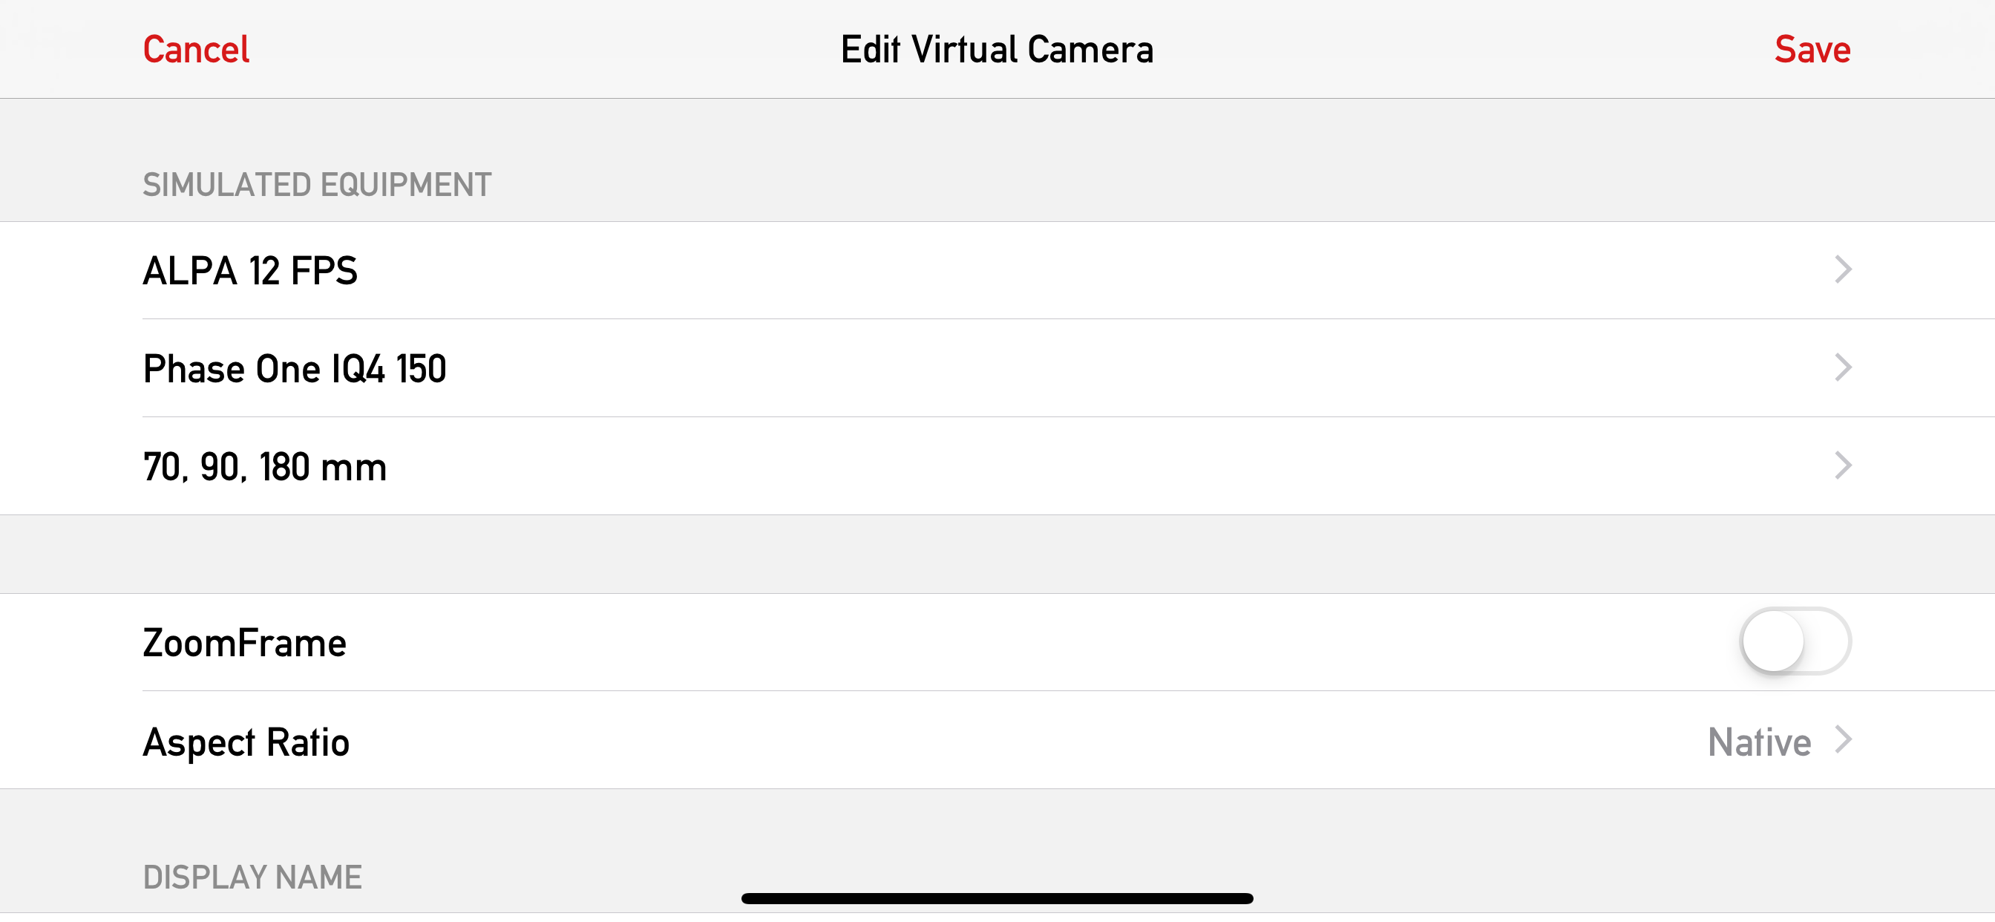This screenshot has width=1995, height=922.
Task: Open the ALPA 12 FPS camera row
Action: coord(997,270)
